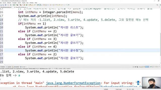Click Remove All Terminated Launches icon

coord(137,67)
